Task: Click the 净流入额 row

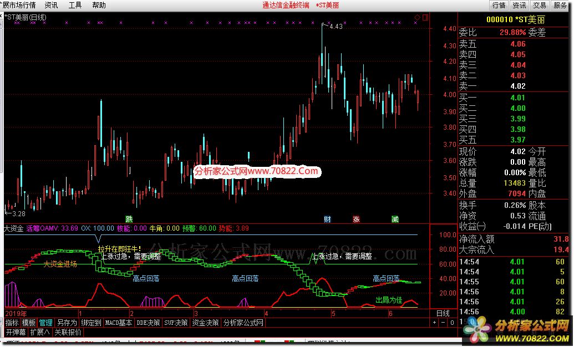Action: [x=514, y=239]
